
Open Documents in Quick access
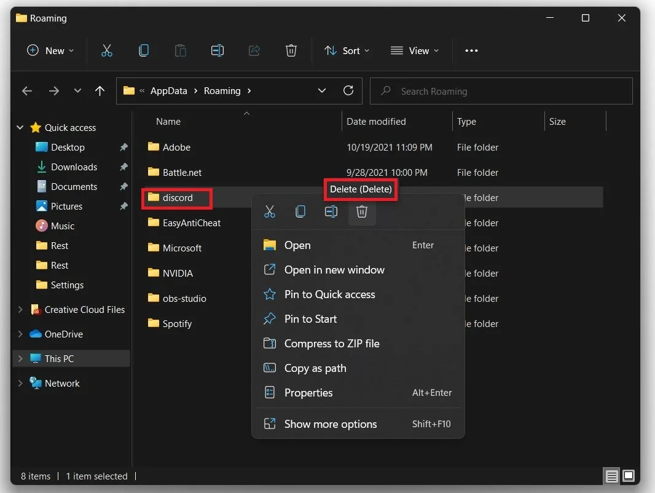coord(74,186)
